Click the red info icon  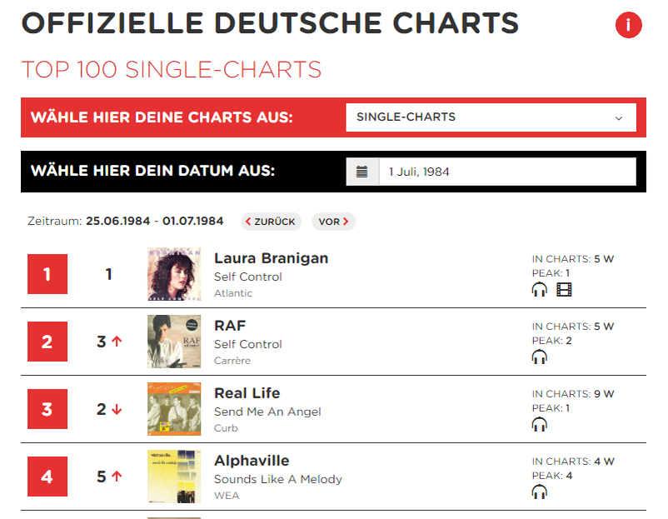tap(628, 25)
